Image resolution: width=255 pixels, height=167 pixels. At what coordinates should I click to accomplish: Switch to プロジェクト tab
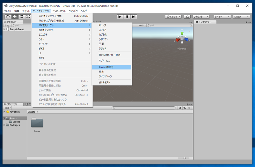click(x=13, y=104)
